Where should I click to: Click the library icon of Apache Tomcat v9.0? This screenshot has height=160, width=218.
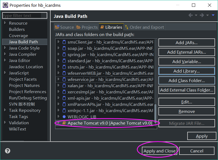pos(64,123)
